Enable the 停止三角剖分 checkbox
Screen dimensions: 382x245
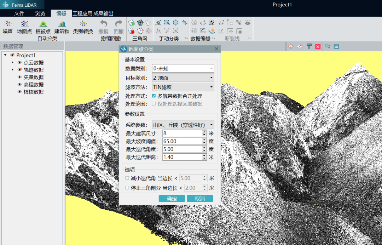click(x=127, y=188)
